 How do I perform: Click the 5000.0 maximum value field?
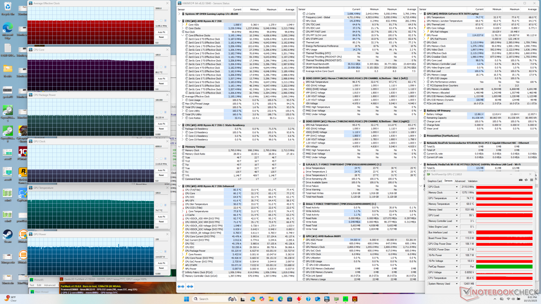coord(161,8)
